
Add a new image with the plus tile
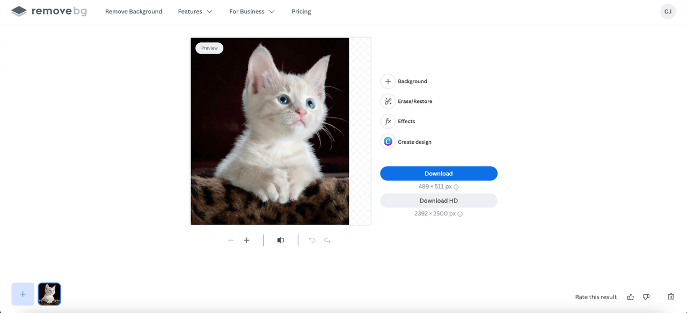click(23, 294)
